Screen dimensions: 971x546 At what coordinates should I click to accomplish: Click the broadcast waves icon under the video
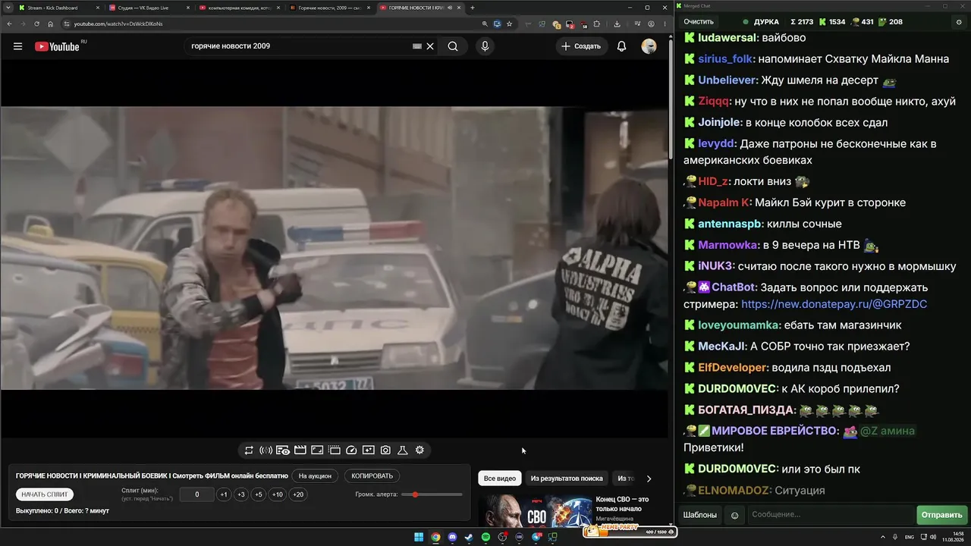tap(266, 450)
